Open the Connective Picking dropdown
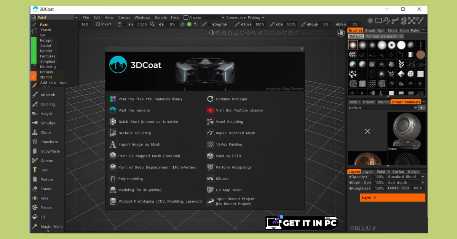The image size is (457, 239). click(245, 18)
